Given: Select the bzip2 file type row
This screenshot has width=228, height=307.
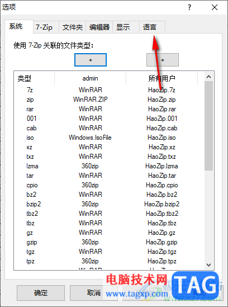Looking at the screenshot, I should 108,204.
